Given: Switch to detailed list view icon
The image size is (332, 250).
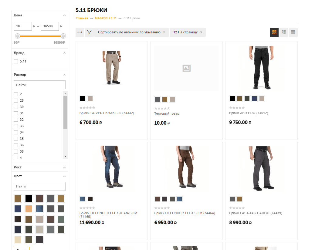Looking at the screenshot, I should point(284,32).
